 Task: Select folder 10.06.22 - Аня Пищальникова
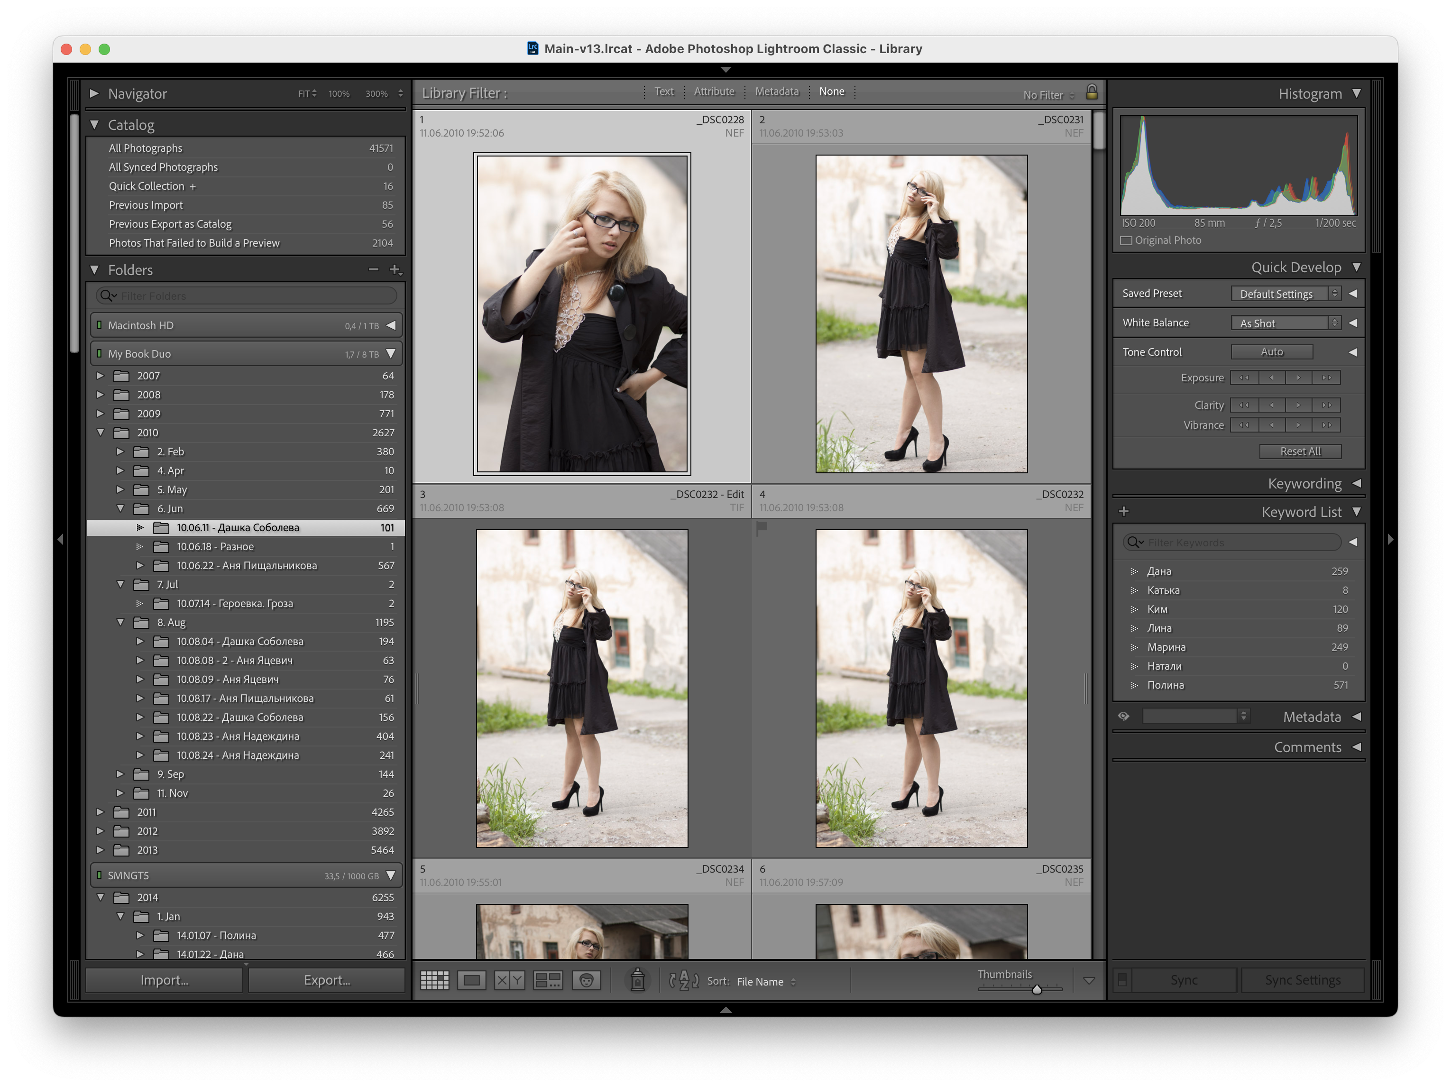point(245,565)
